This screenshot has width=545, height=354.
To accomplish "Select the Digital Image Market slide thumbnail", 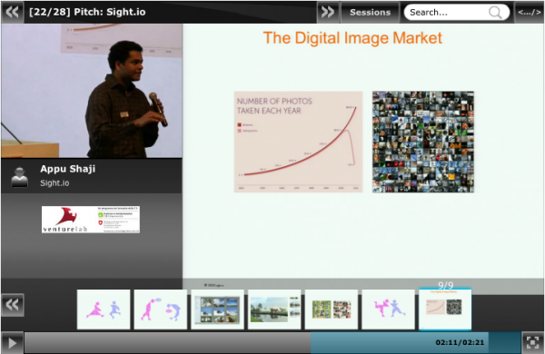I will [x=445, y=309].
